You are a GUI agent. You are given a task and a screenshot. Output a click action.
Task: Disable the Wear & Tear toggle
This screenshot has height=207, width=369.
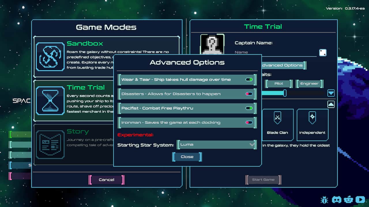pos(249,80)
